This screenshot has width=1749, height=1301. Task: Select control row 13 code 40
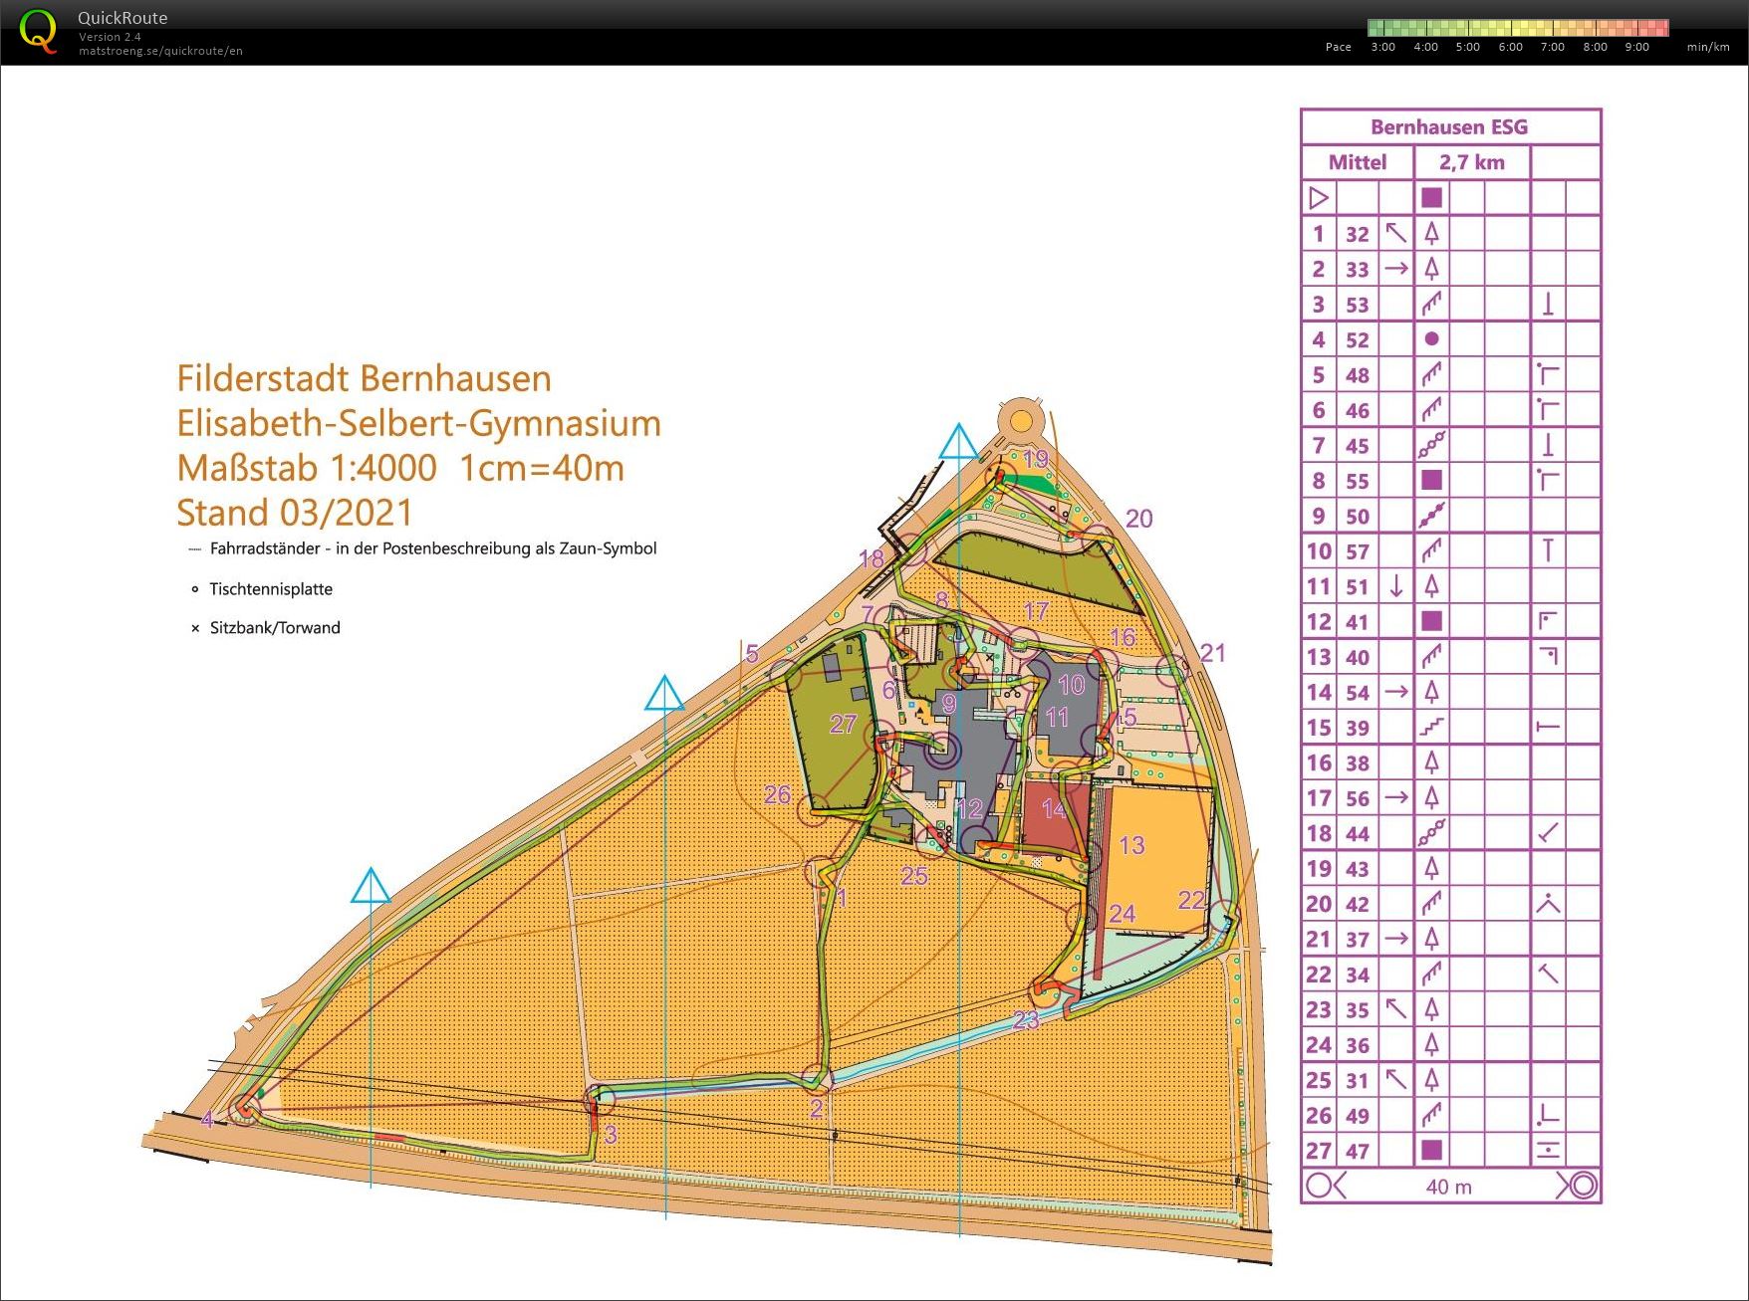(1357, 657)
